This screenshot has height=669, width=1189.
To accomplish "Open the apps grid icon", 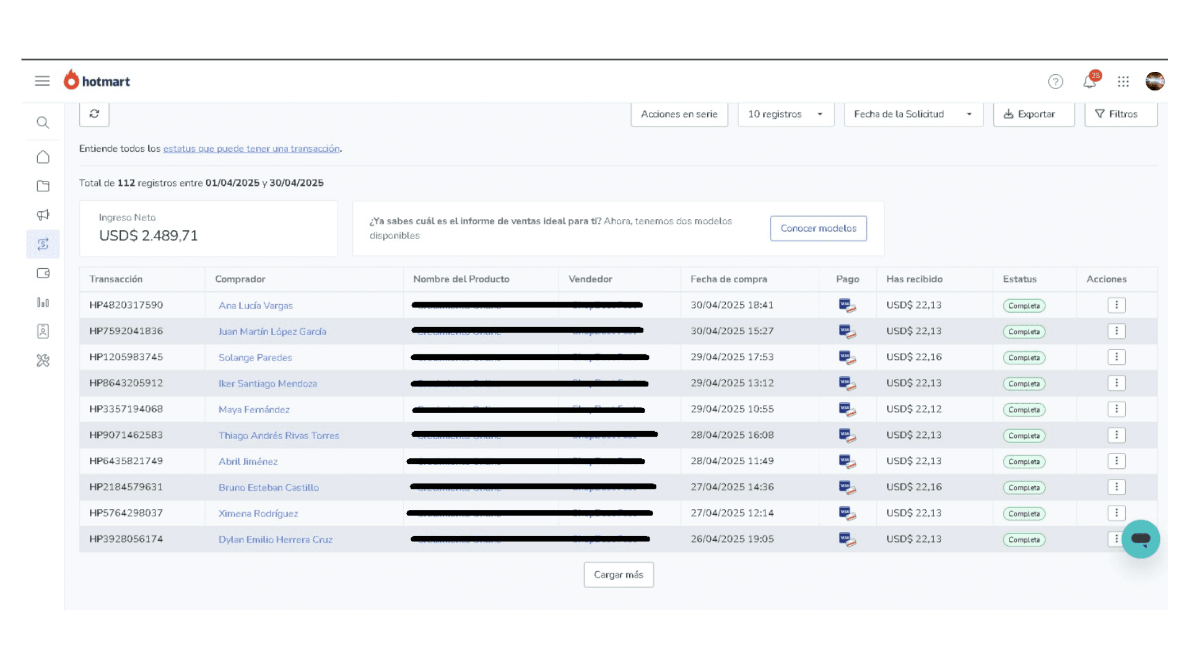I will click(1123, 82).
